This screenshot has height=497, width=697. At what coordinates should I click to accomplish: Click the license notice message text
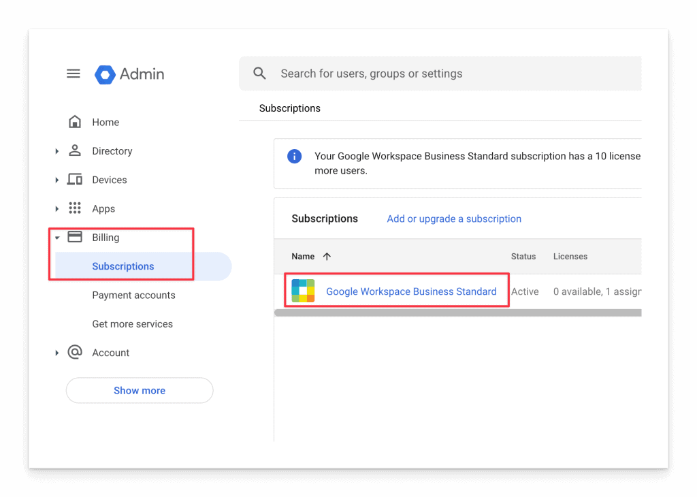(x=477, y=163)
